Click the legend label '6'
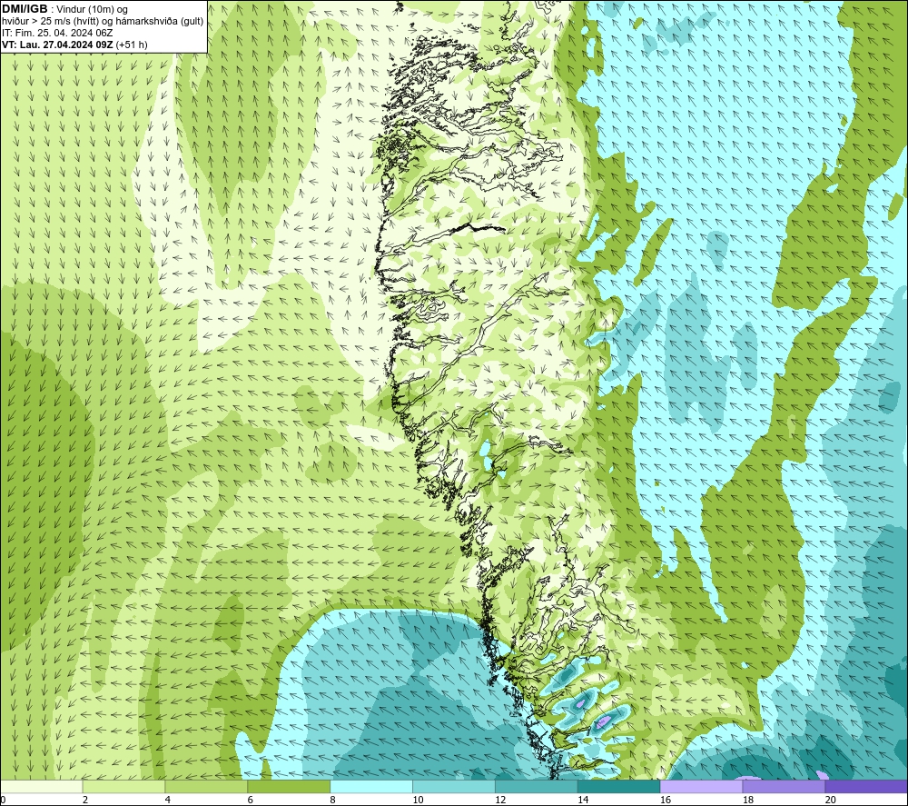908x806 pixels. coord(251,801)
